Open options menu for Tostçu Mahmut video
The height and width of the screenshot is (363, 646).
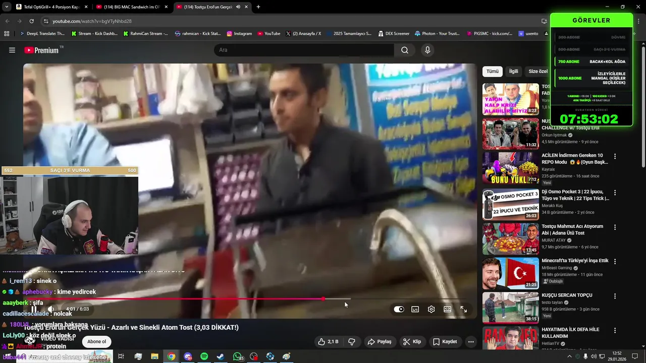point(615,227)
